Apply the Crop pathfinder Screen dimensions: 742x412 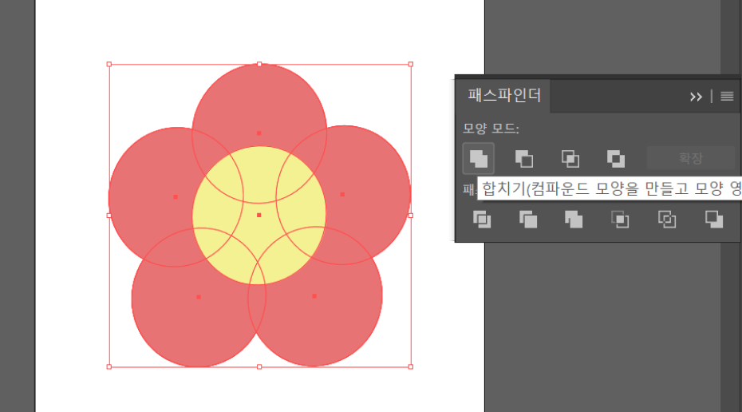[620, 219]
